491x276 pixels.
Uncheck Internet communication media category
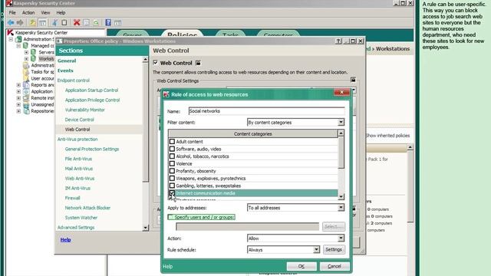coord(172,193)
